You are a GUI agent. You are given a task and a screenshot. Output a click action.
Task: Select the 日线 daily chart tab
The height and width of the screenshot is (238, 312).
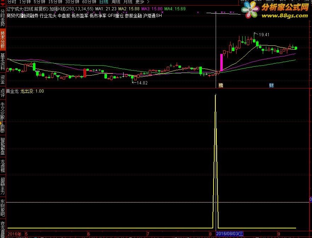coord(104,2)
